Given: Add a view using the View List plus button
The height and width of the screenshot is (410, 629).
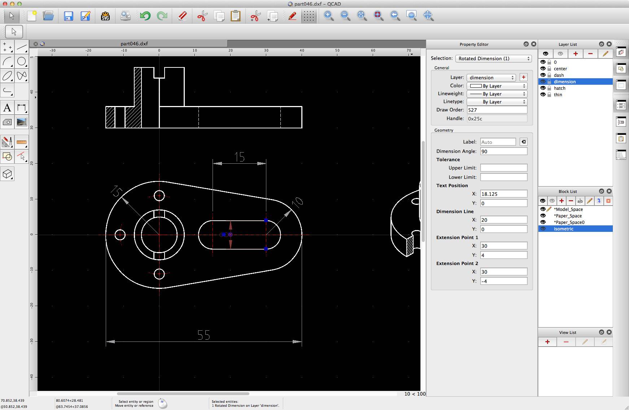Looking at the screenshot, I should click(548, 341).
